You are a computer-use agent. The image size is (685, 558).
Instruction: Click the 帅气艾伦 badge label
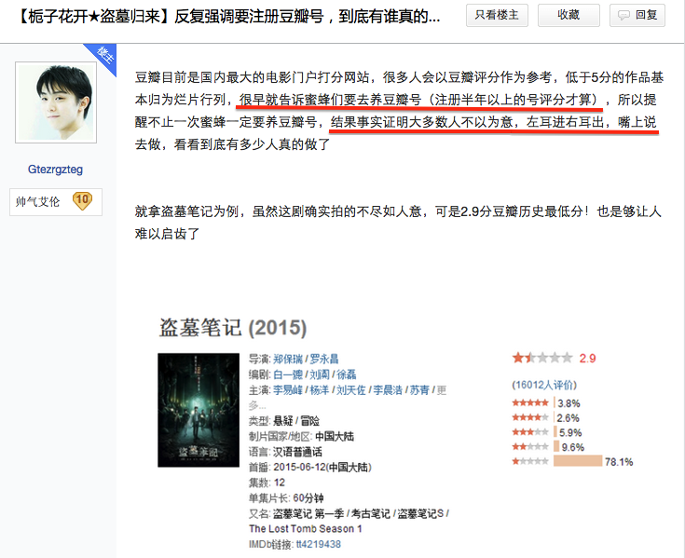point(37,202)
